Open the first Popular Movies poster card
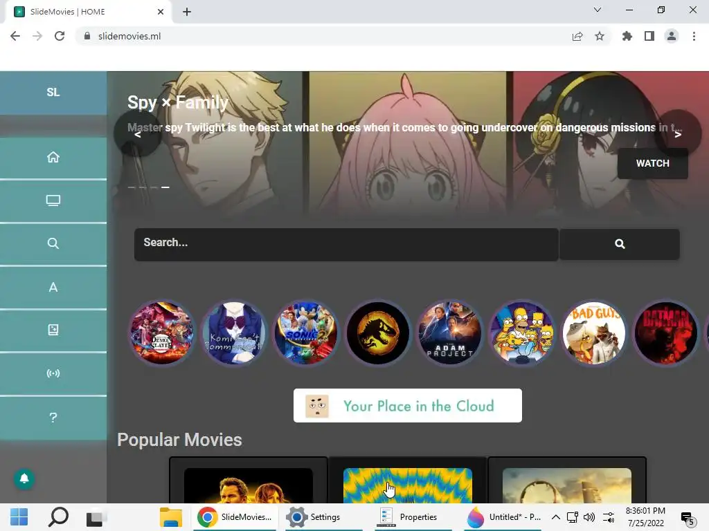Image resolution: width=709 pixels, height=531 pixels. pos(249,481)
